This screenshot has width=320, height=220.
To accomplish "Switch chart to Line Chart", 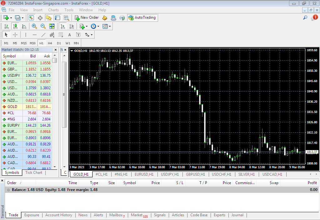I will [x=24, y=26].
